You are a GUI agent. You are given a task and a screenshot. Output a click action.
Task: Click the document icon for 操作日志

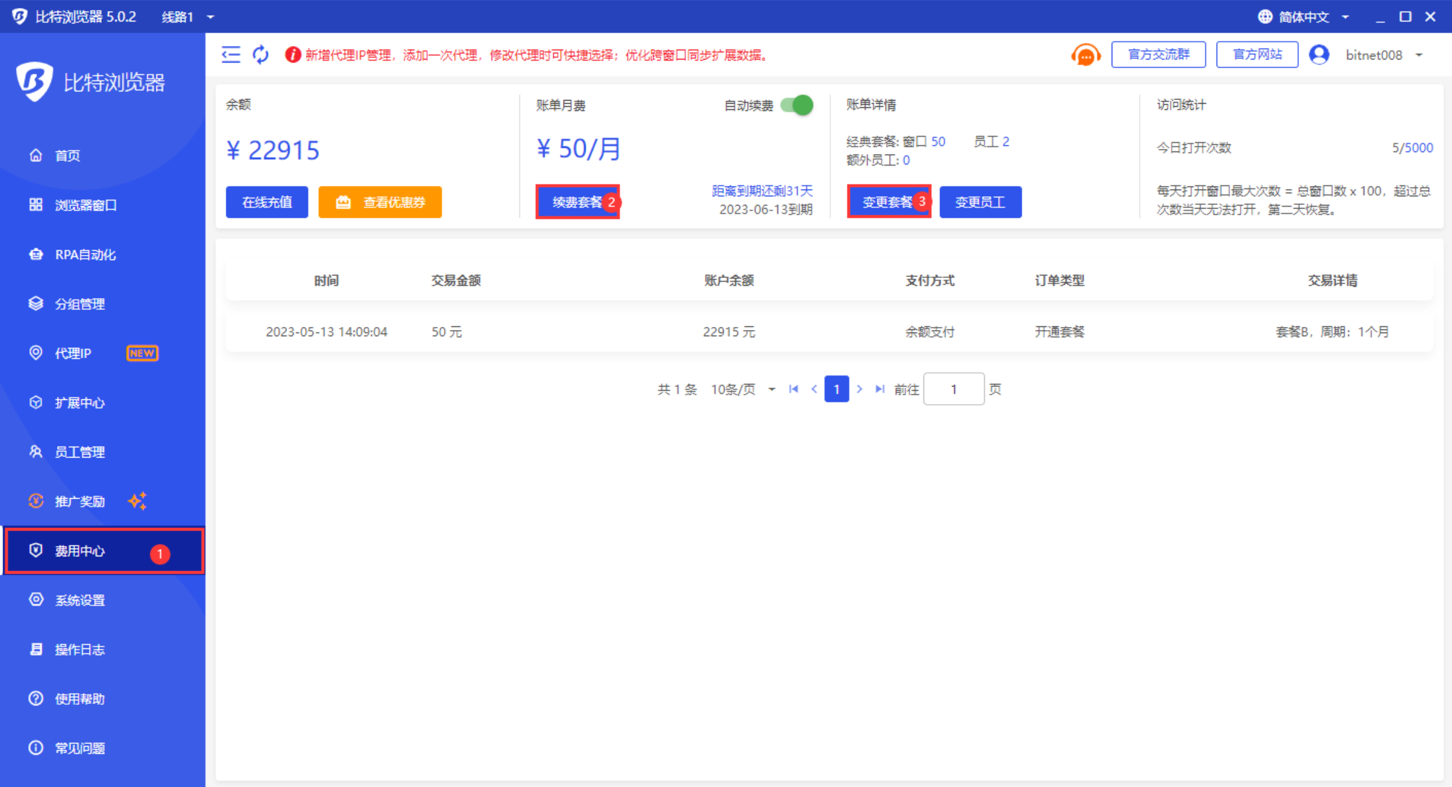[x=36, y=649]
